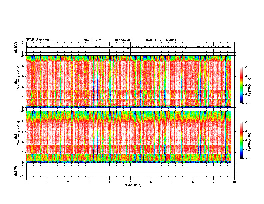This screenshot has height=204, width=264.
Task: Click the flat ch.3 voltage line
Action: (129, 171)
